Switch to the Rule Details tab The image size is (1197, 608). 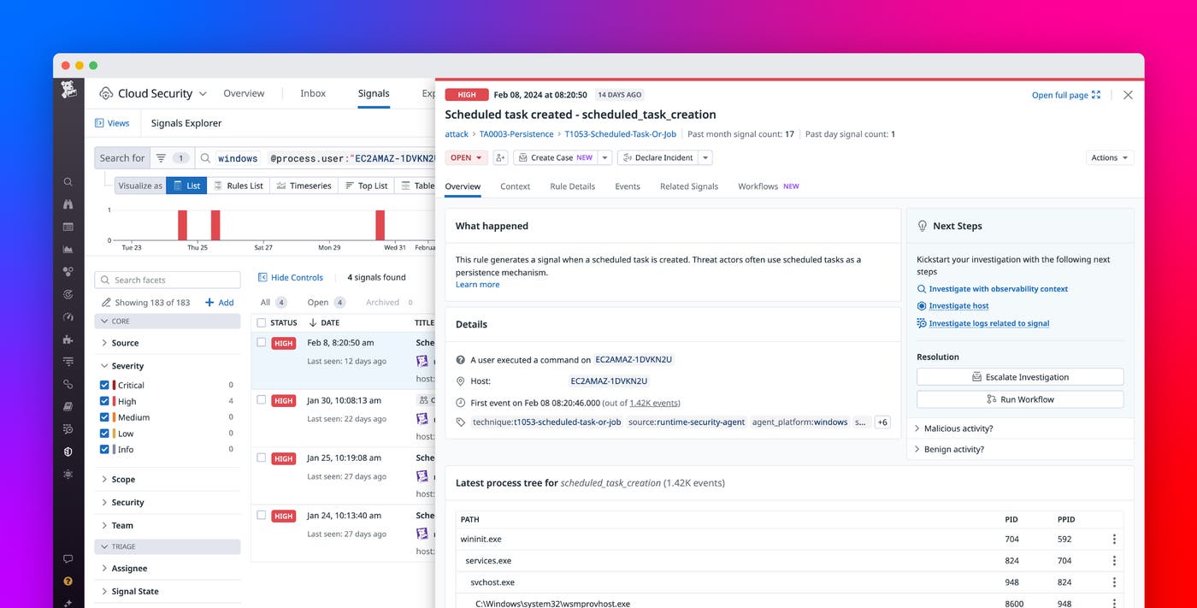(x=571, y=186)
